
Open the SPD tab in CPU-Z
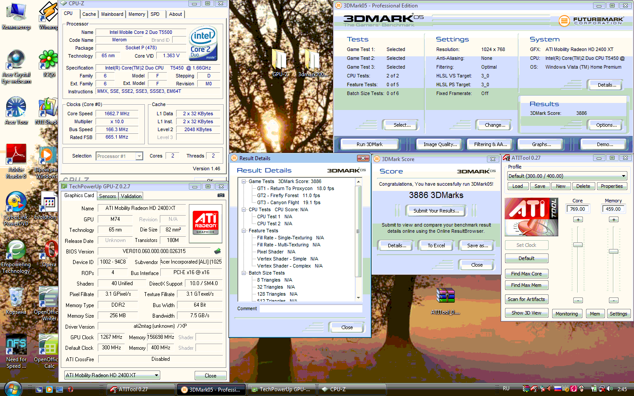[x=155, y=14]
